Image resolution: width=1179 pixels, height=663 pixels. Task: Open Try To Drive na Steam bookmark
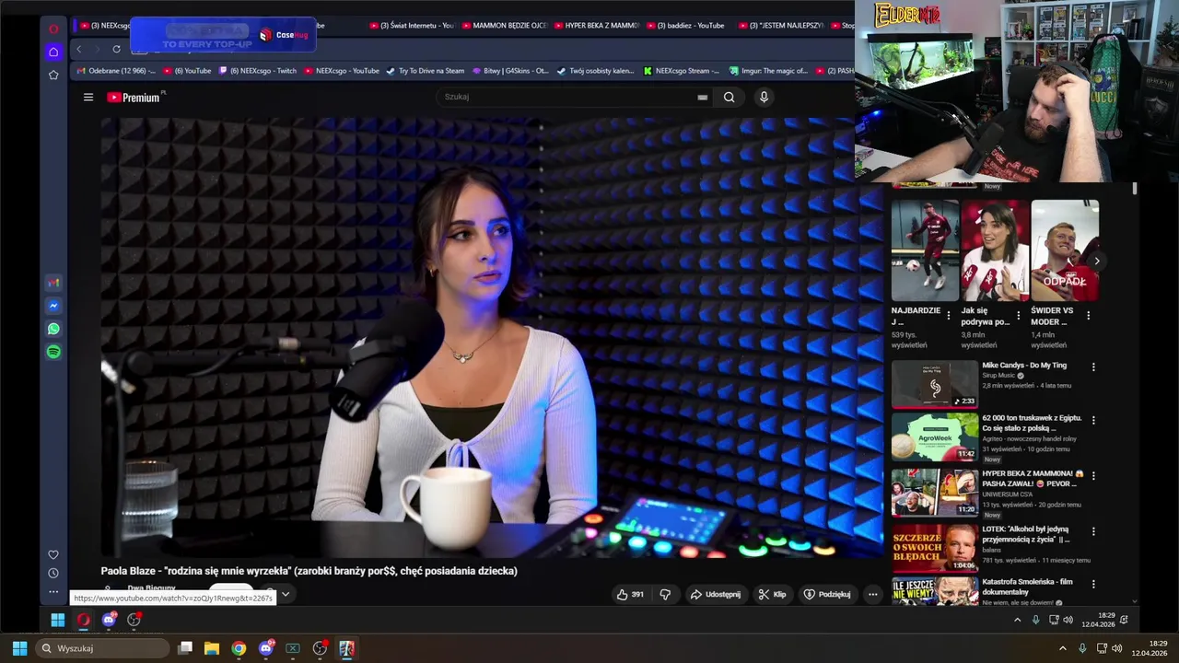point(425,71)
